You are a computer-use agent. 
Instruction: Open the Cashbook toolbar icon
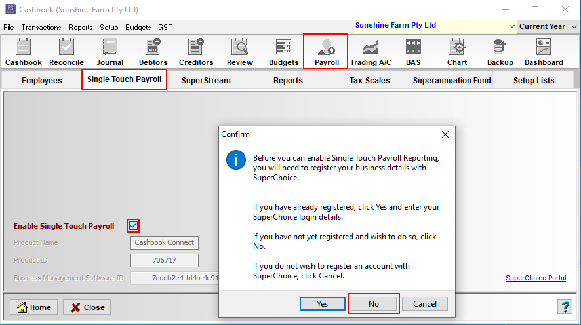pyautogui.click(x=24, y=52)
